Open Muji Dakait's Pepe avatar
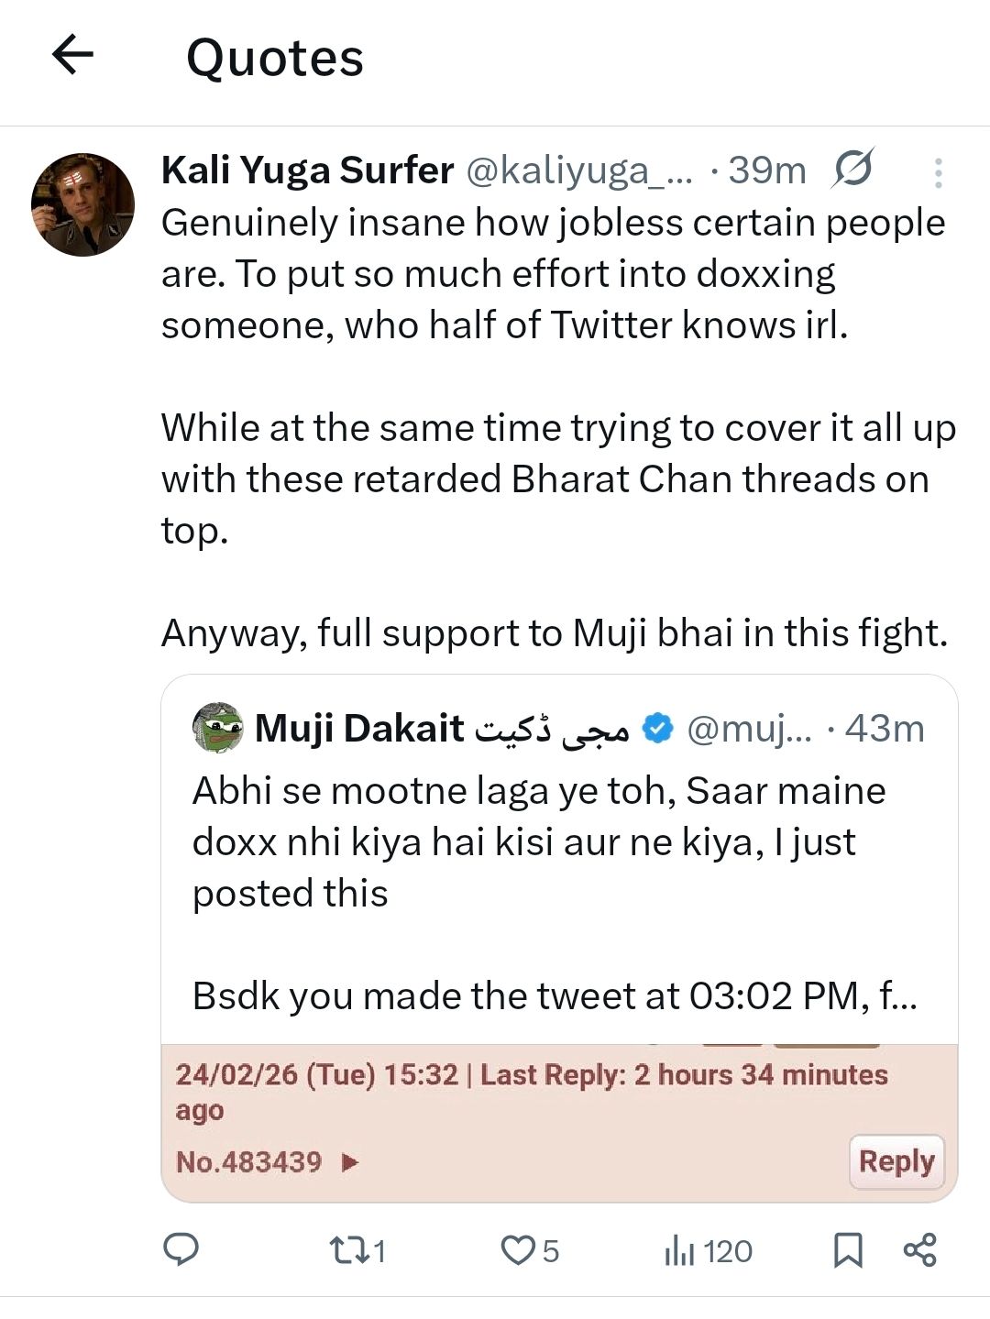The image size is (990, 1319). pos(217,728)
